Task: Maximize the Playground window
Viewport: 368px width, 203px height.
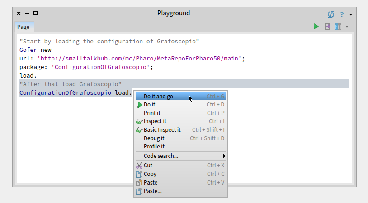Action: click(36, 13)
